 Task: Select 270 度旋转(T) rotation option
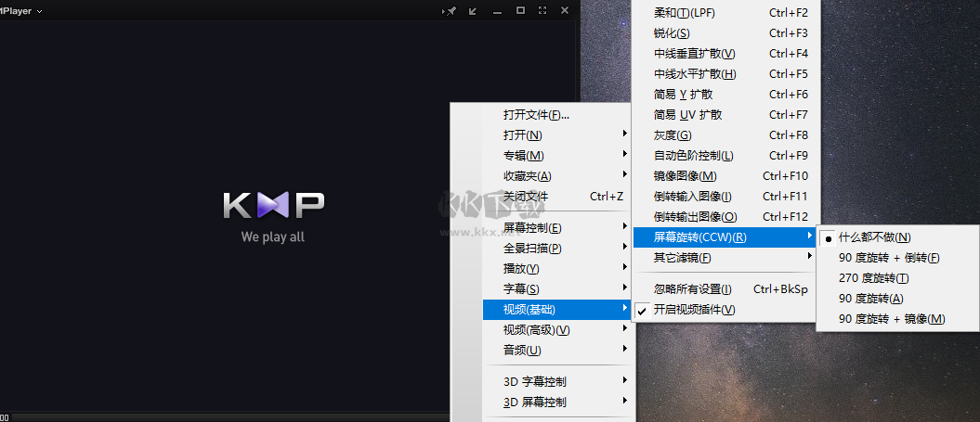[873, 278]
